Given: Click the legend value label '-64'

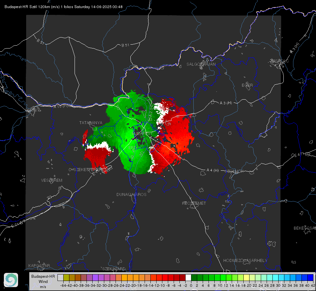Looking at the screenshot, I should tap(63, 286).
